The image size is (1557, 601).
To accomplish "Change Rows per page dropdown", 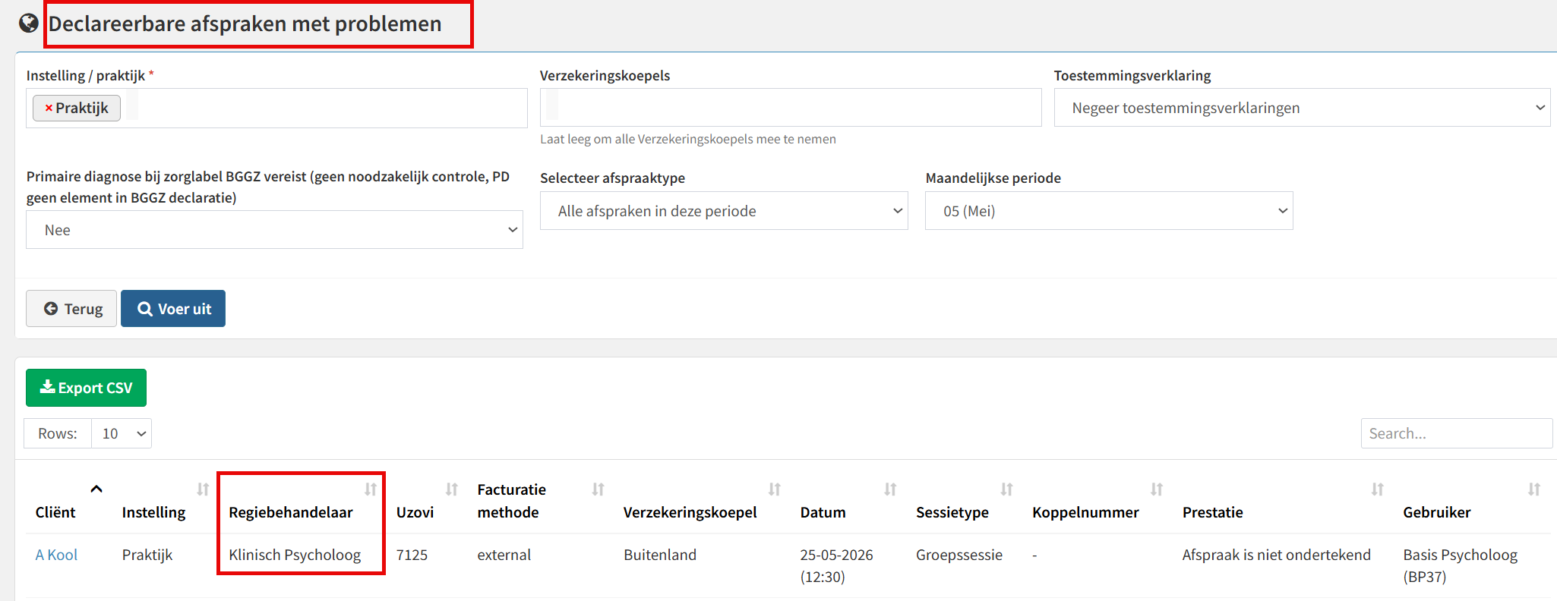I will click(x=122, y=433).
